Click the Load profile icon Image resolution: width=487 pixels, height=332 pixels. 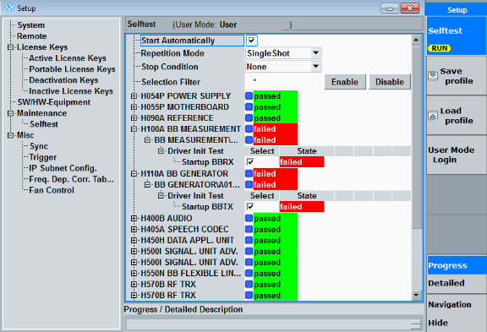click(433, 116)
